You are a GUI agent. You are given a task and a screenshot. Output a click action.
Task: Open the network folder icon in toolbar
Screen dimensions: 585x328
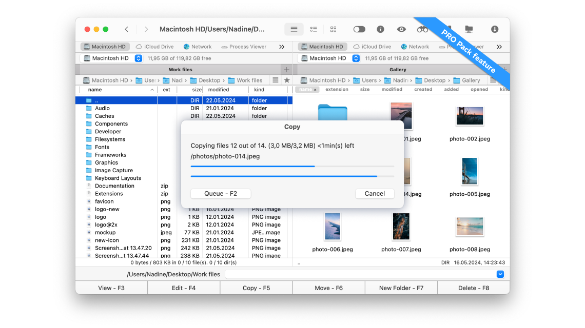pyautogui.click(x=470, y=29)
